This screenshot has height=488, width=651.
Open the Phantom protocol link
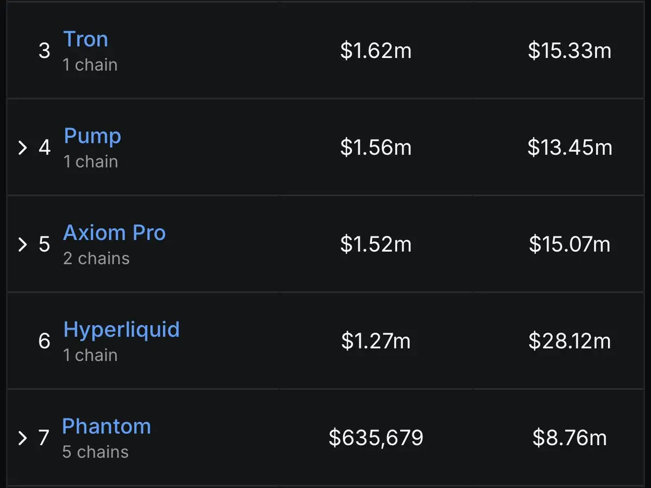click(x=106, y=426)
